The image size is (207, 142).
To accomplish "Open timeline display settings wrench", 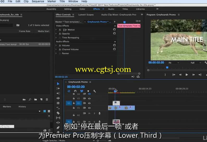I will pyautogui.click(x=94, y=91).
